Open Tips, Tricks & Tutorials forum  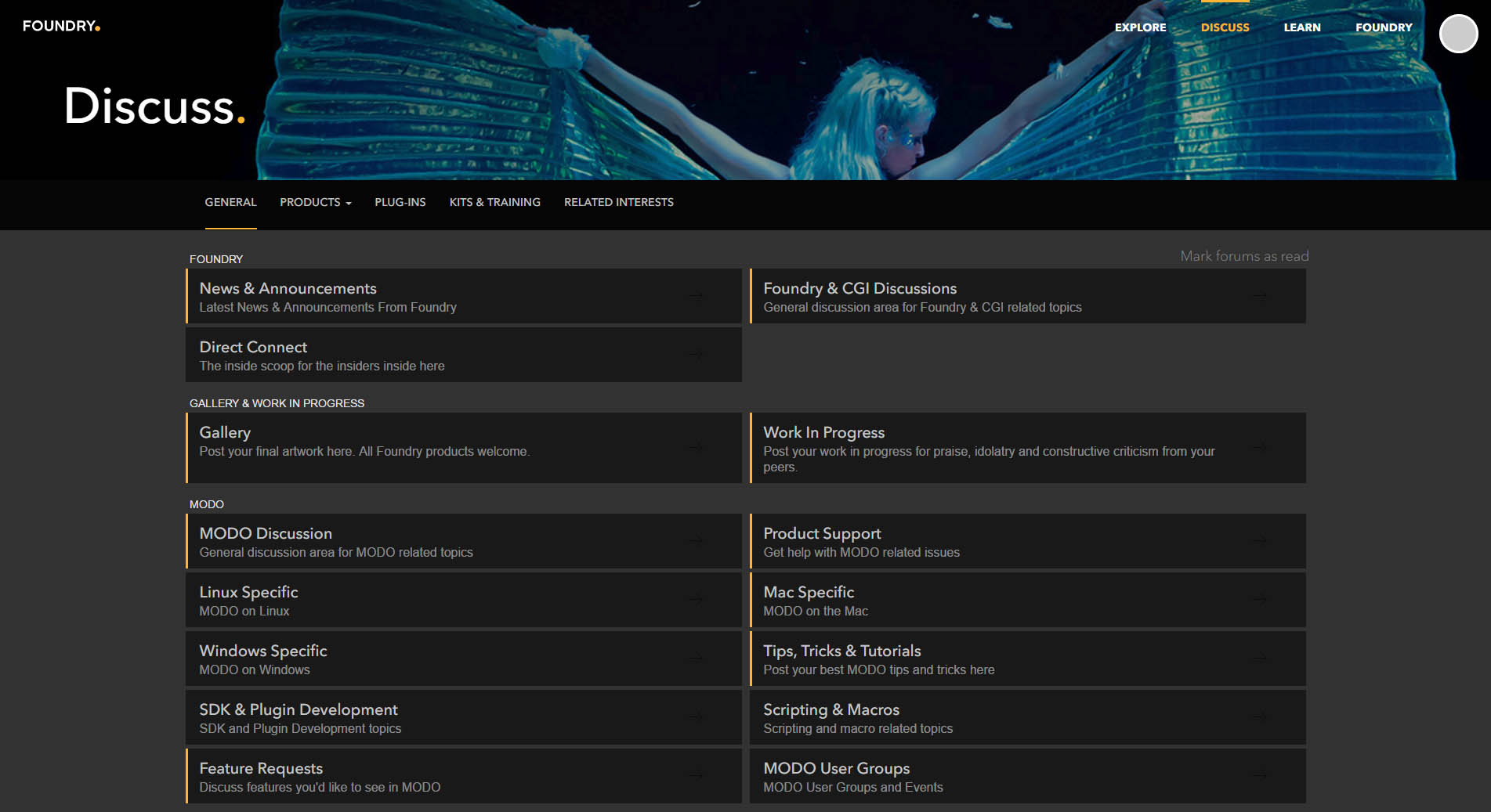pyautogui.click(x=841, y=651)
